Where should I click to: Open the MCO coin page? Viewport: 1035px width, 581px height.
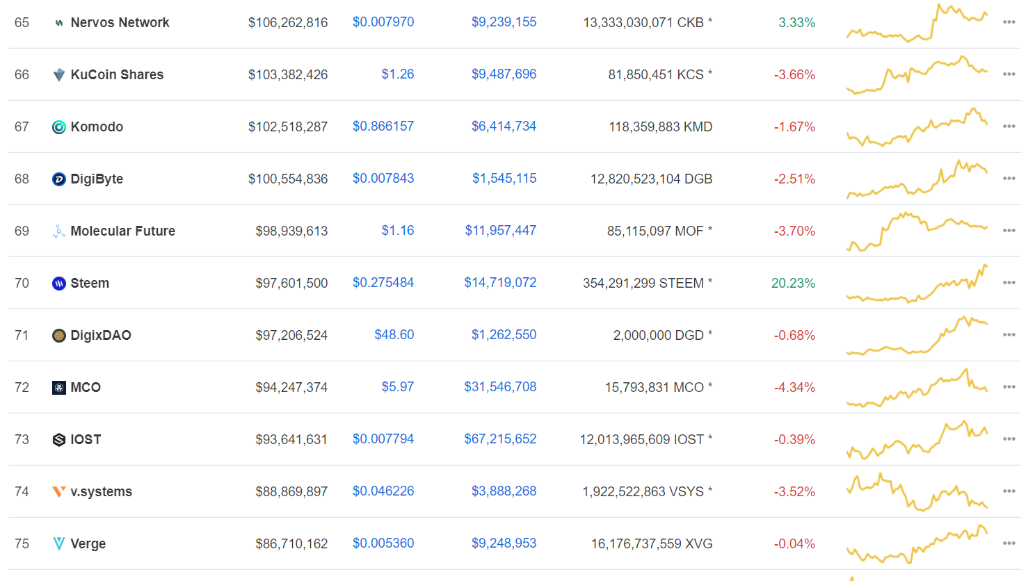tap(86, 387)
